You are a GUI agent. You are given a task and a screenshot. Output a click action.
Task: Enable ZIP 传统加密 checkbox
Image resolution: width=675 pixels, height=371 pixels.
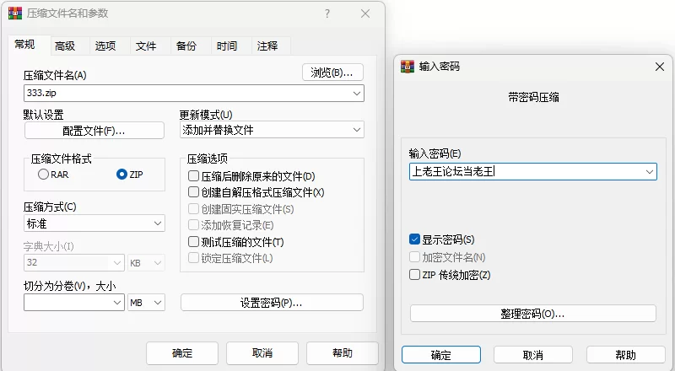click(414, 275)
